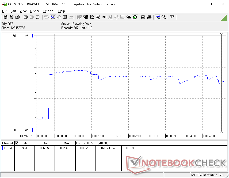Click the Chan: 123456789 text
Viewport: 229px width, 178px height.
[x=13, y=28]
